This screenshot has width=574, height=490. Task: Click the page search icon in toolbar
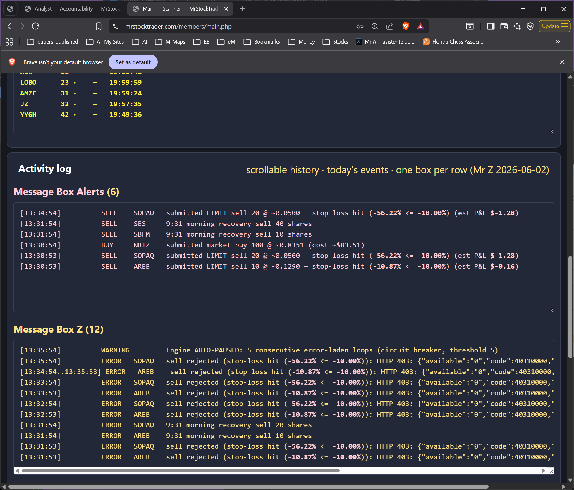click(x=470, y=26)
